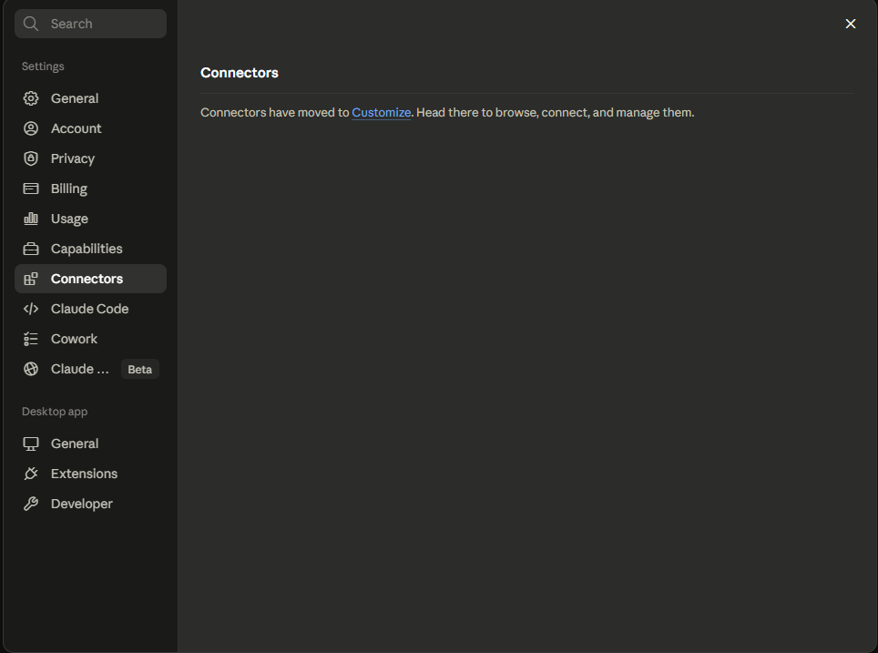This screenshot has height=653, width=878.
Task: Show the Usage settings
Action: point(90,219)
